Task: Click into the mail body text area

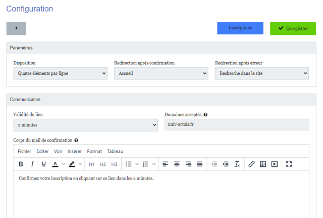Action: 161,194
